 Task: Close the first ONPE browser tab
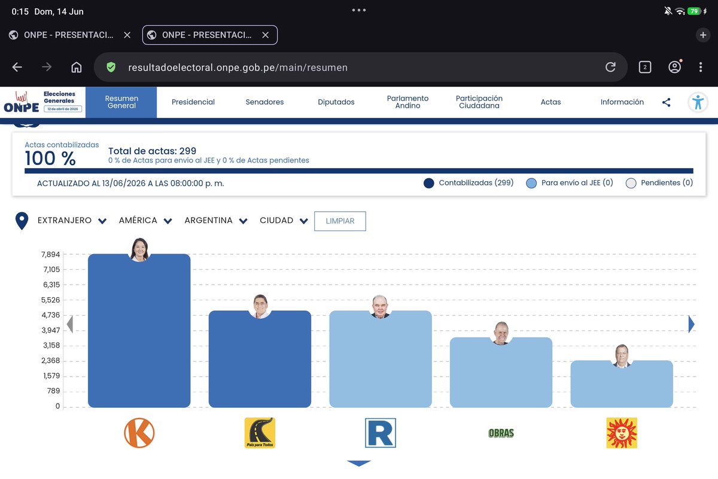tap(127, 35)
